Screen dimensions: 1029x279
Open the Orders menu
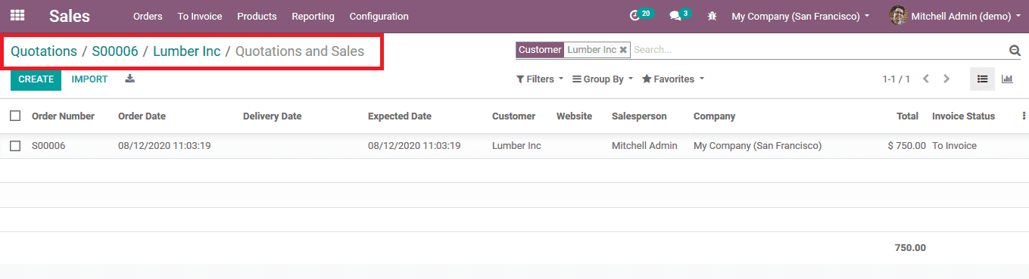(148, 16)
